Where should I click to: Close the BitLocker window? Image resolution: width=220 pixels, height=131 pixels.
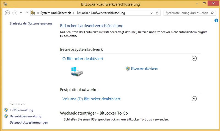point(213,3)
